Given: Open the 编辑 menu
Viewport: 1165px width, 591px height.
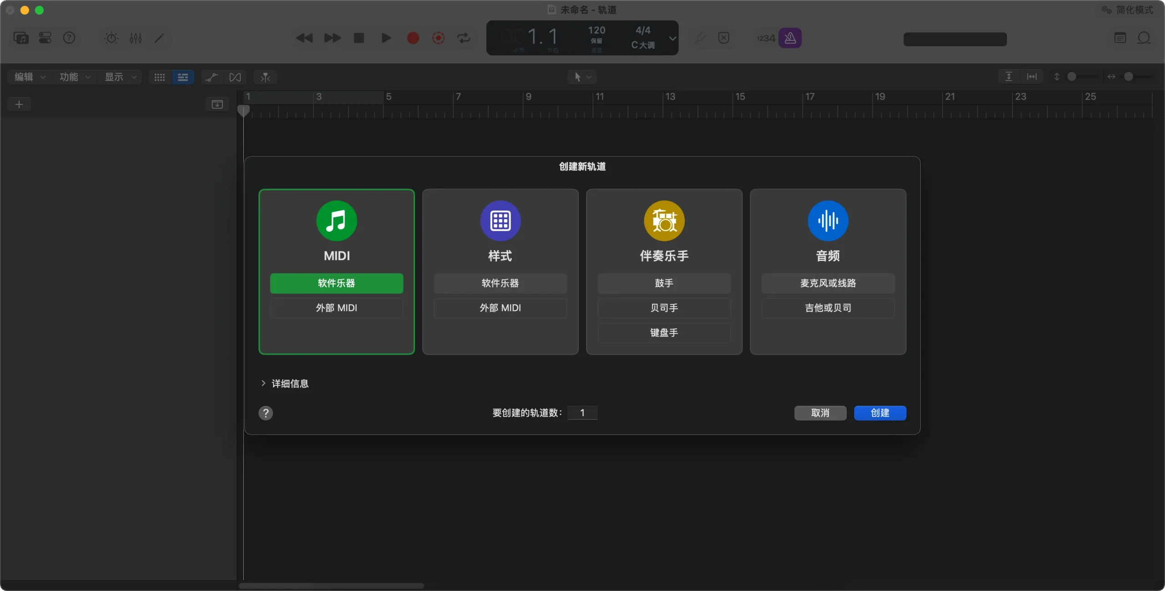Looking at the screenshot, I should [29, 77].
